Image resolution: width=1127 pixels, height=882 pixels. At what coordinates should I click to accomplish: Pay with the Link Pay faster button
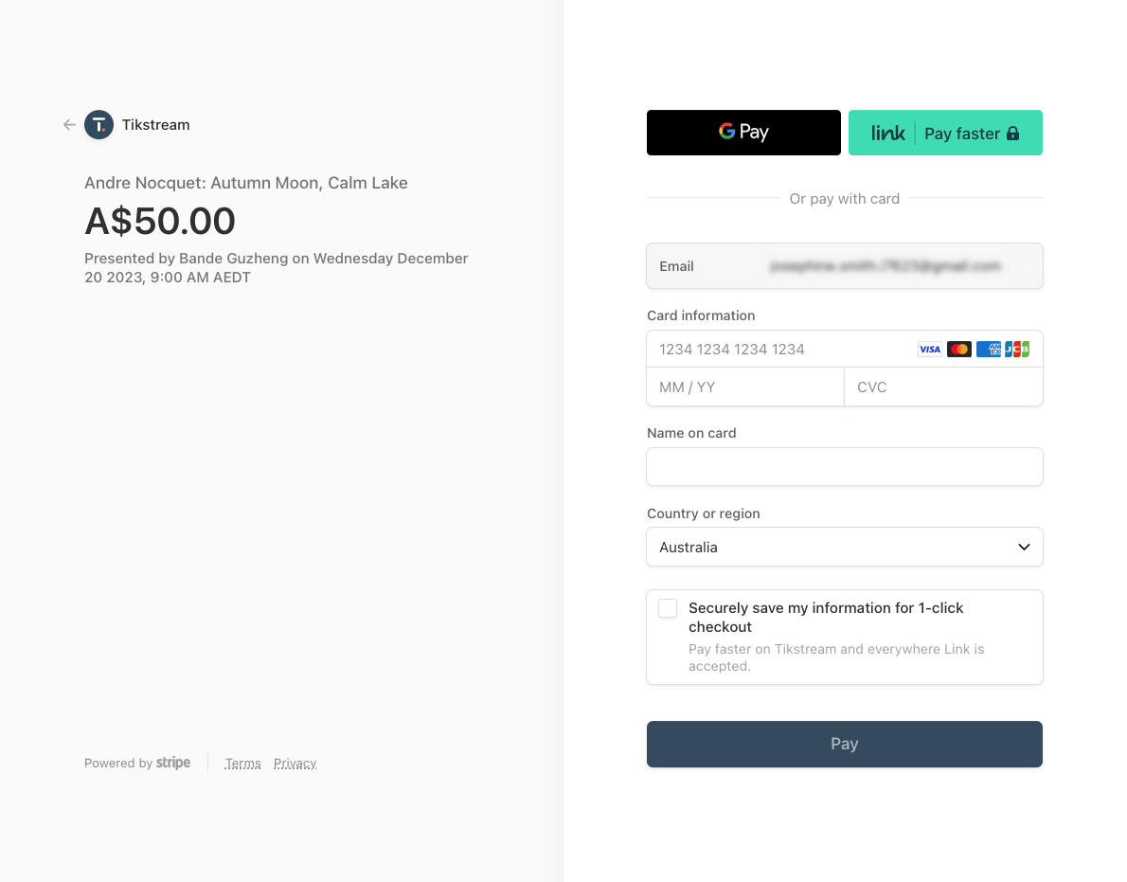945,133
